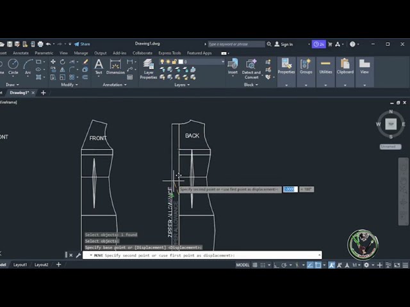Viewport: 410px width, 307px height.
Task: Open the Manage ribbon tab
Action: (x=81, y=53)
